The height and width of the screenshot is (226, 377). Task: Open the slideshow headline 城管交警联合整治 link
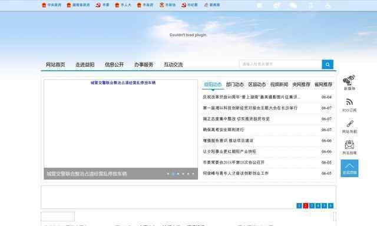123,82
